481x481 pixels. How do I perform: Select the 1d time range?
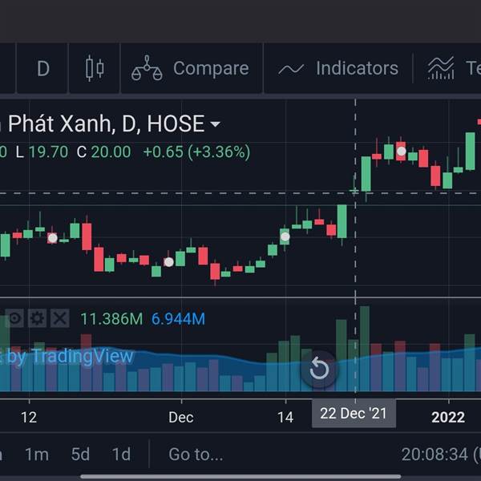pos(121,454)
